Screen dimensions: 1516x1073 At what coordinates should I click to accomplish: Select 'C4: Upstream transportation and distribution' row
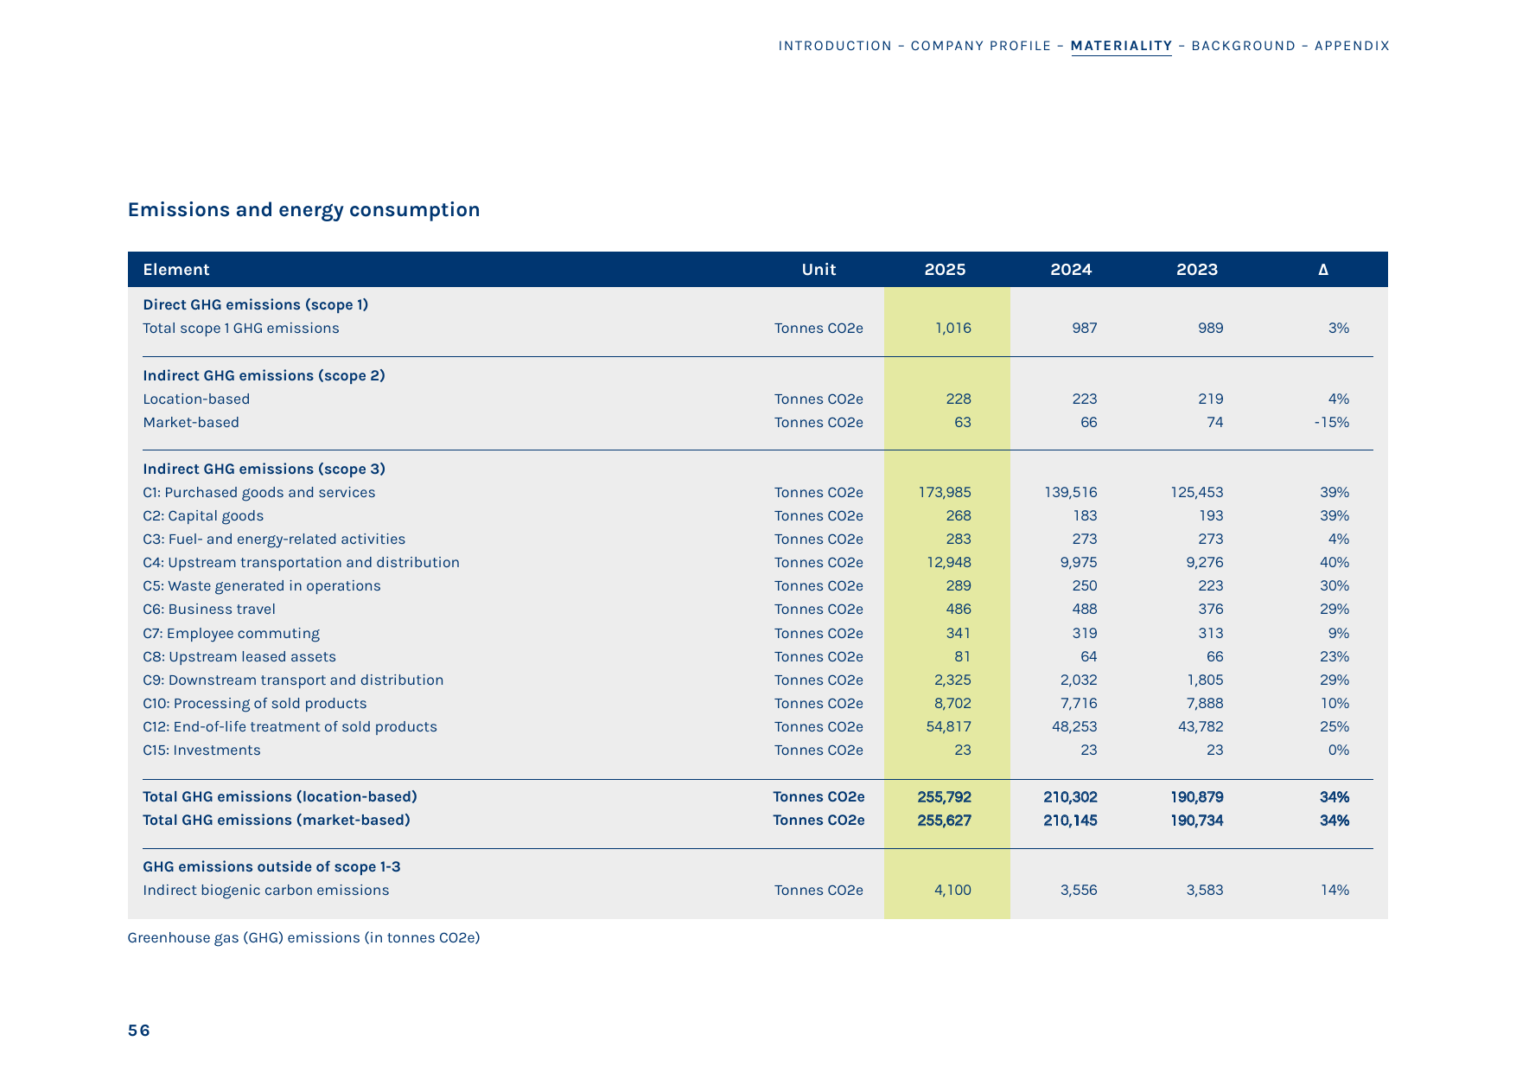pos(301,563)
